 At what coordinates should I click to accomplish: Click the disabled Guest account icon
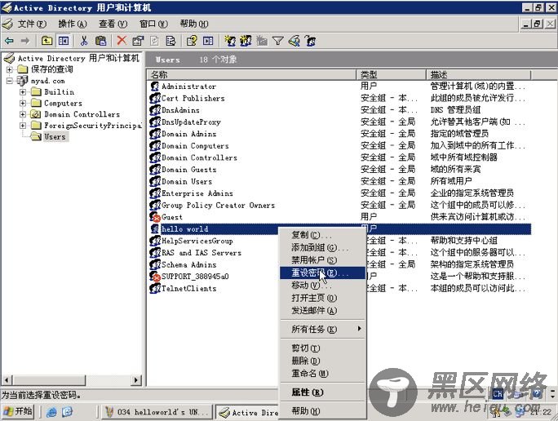click(155, 217)
